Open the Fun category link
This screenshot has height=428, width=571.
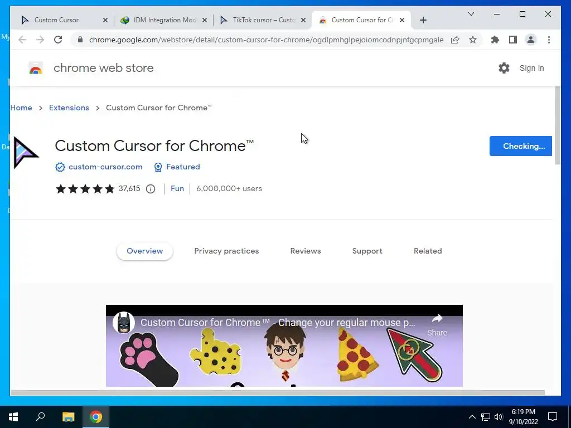pyautogui.click(x=177, y=189)
